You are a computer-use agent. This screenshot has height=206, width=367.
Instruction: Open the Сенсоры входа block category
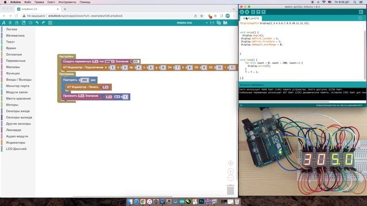pos(18,111)
